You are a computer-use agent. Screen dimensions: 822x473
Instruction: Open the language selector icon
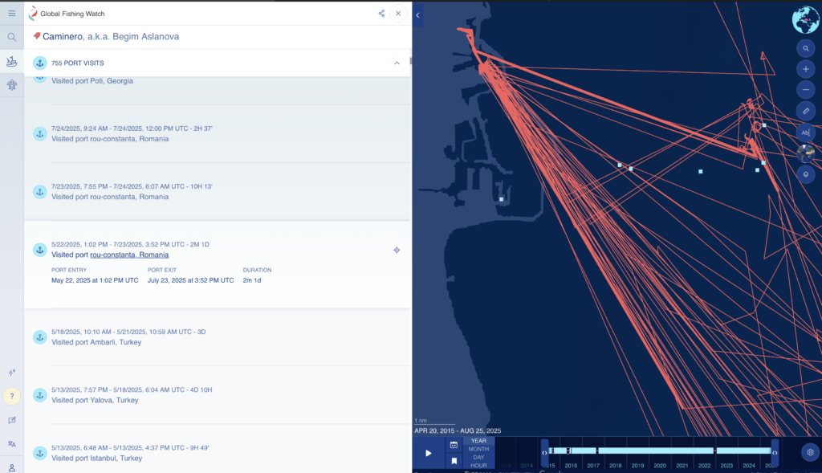11,444
